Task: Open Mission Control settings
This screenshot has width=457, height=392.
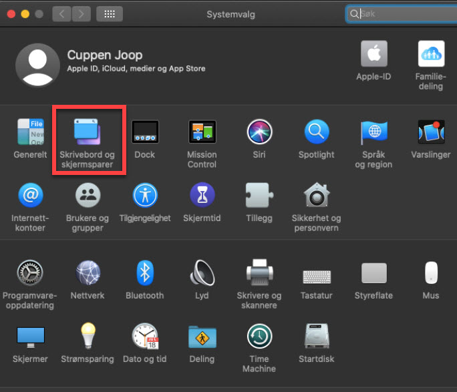Action: click(x=202, y=132)
